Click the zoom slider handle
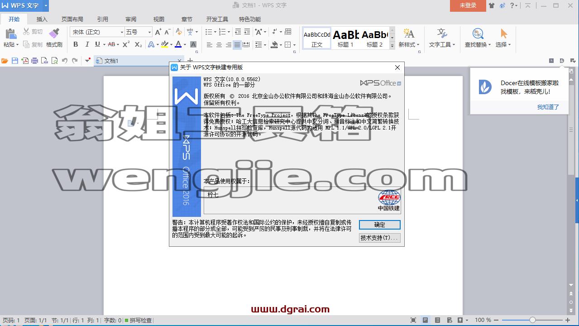This screenshot has height=326, width=579. point(532,320)
